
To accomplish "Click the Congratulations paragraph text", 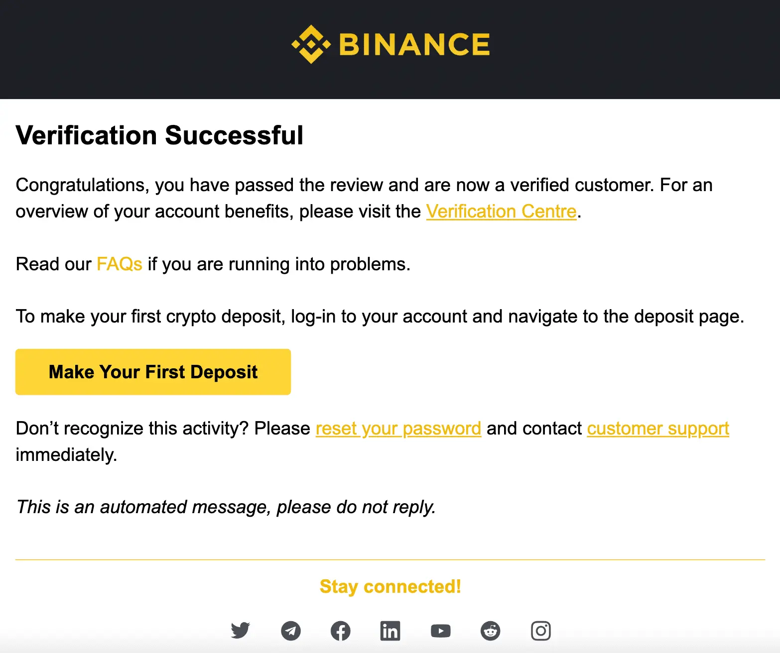I will pyautogui.click(x=364, y=198).
